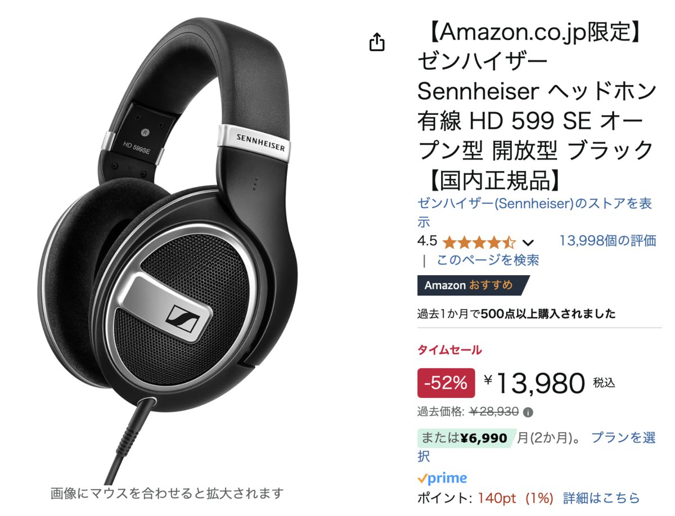Open the 詳細はこちら points details link
Viewport: 675px width, 516px height.
pos(601,498)
